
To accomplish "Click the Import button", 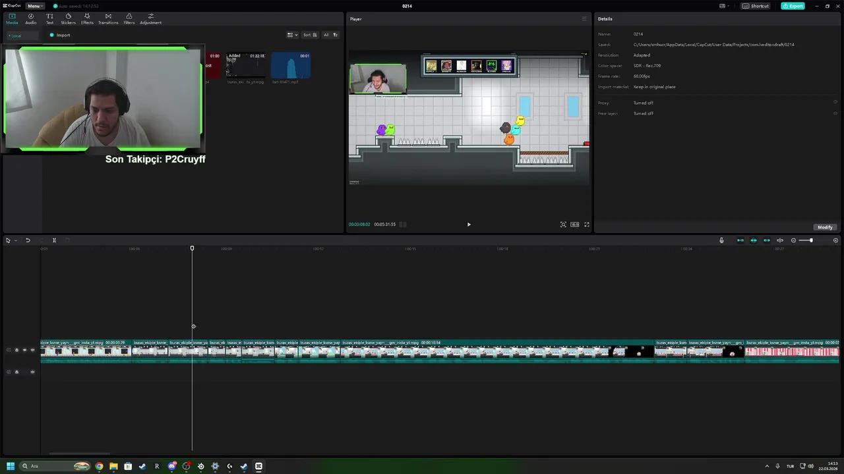I will (x=60, y=36).
